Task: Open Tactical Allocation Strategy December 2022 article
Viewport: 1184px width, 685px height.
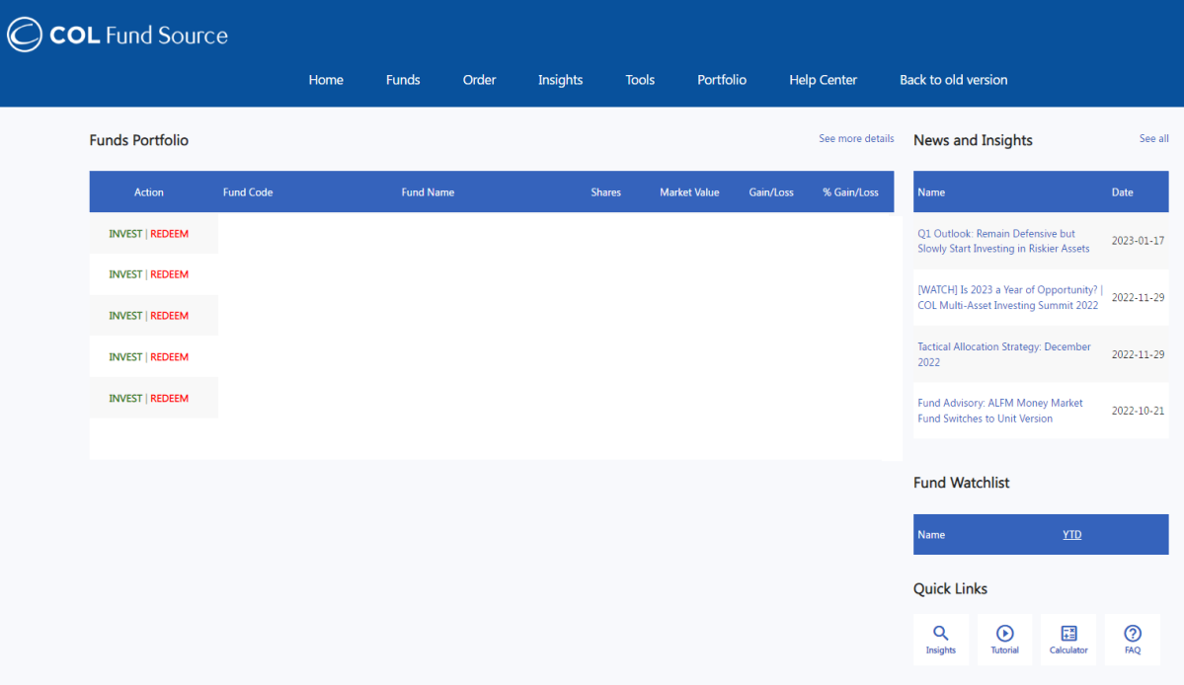Action: [1003, 354]
